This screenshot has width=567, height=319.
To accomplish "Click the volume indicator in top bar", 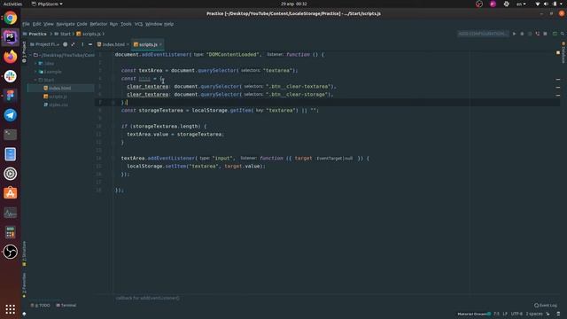I will point(546,4).
